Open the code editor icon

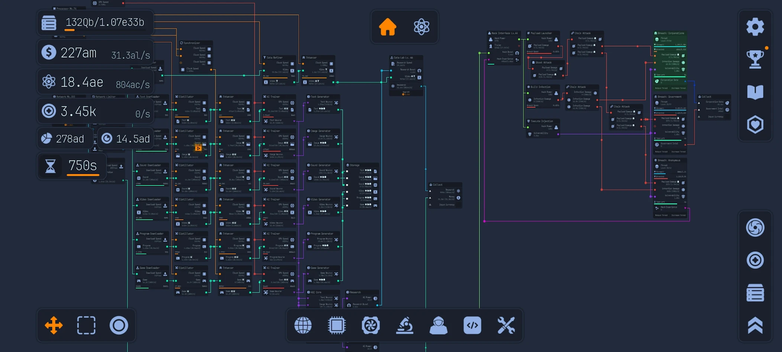pyautogui.click(x=473, y=324)
